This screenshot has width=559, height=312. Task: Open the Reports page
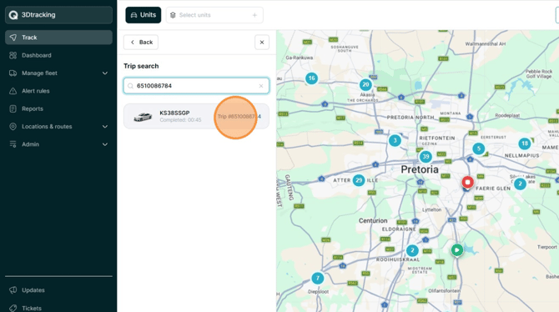[x=33, y=108]
